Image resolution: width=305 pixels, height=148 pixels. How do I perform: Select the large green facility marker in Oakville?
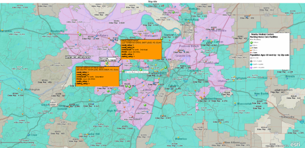[145, 105]
